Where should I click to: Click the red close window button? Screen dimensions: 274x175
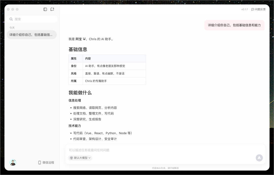coord(8,9)
